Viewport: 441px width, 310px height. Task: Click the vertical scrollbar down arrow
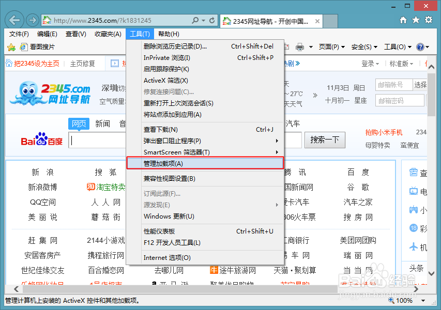(x=432, y=273)
